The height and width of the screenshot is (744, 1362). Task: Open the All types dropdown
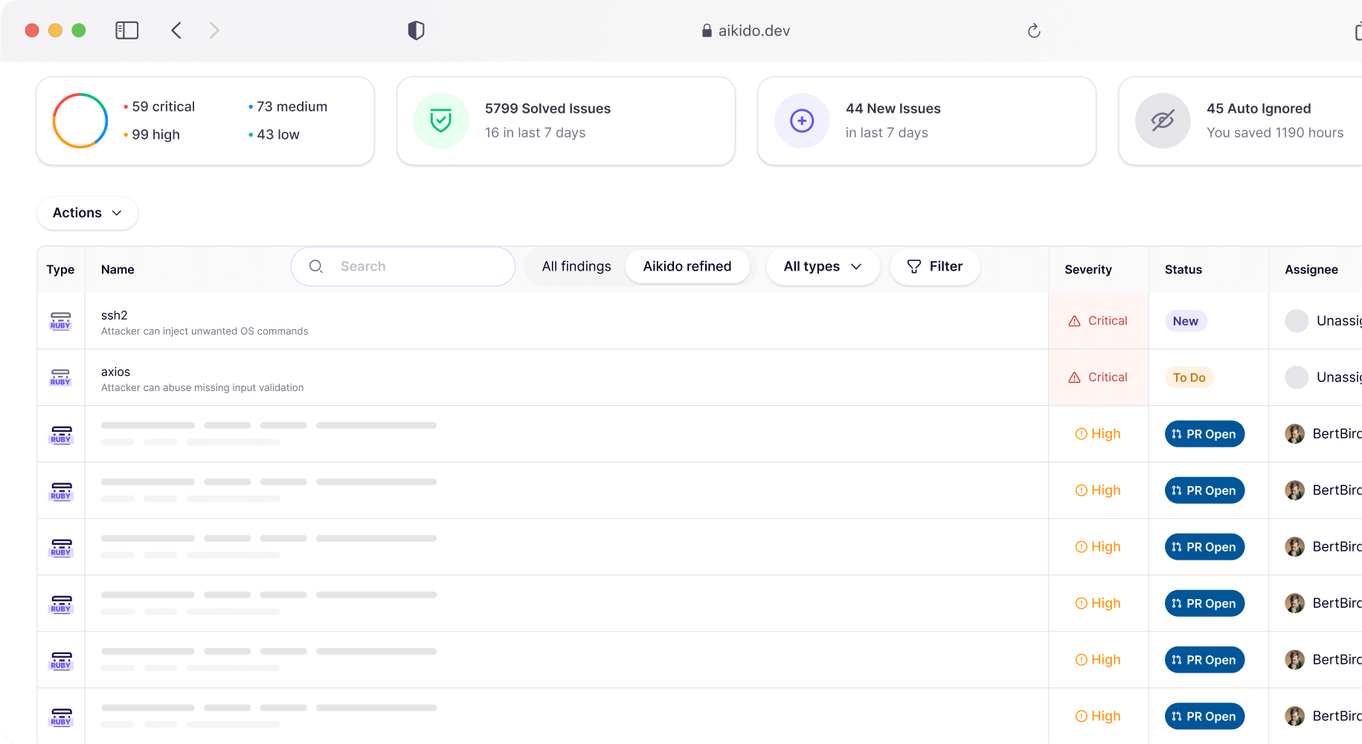point(822,266)
